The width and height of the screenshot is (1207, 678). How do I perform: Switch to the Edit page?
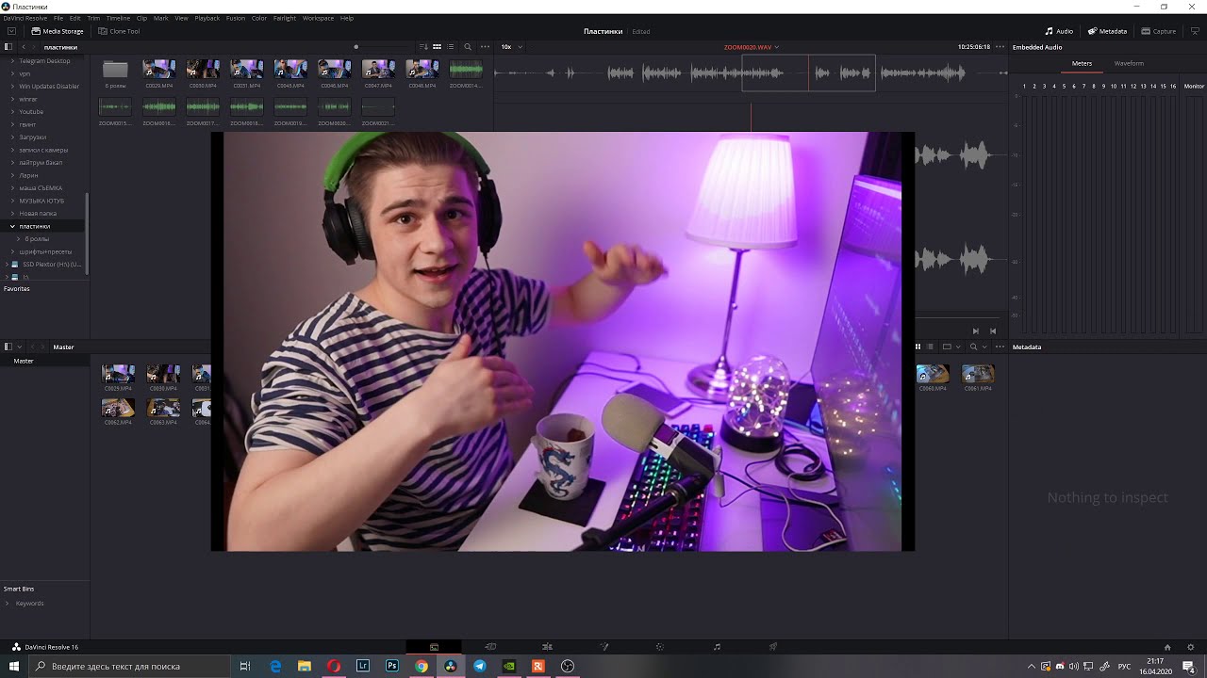tap(547, 647)
